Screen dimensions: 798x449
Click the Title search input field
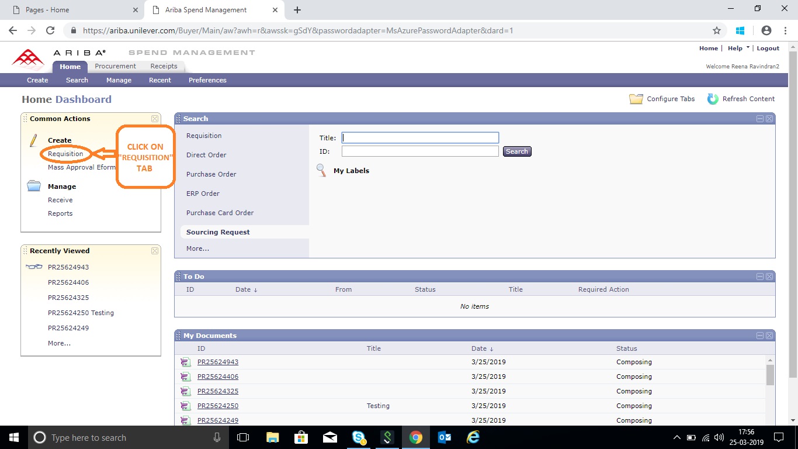[420, 138]
